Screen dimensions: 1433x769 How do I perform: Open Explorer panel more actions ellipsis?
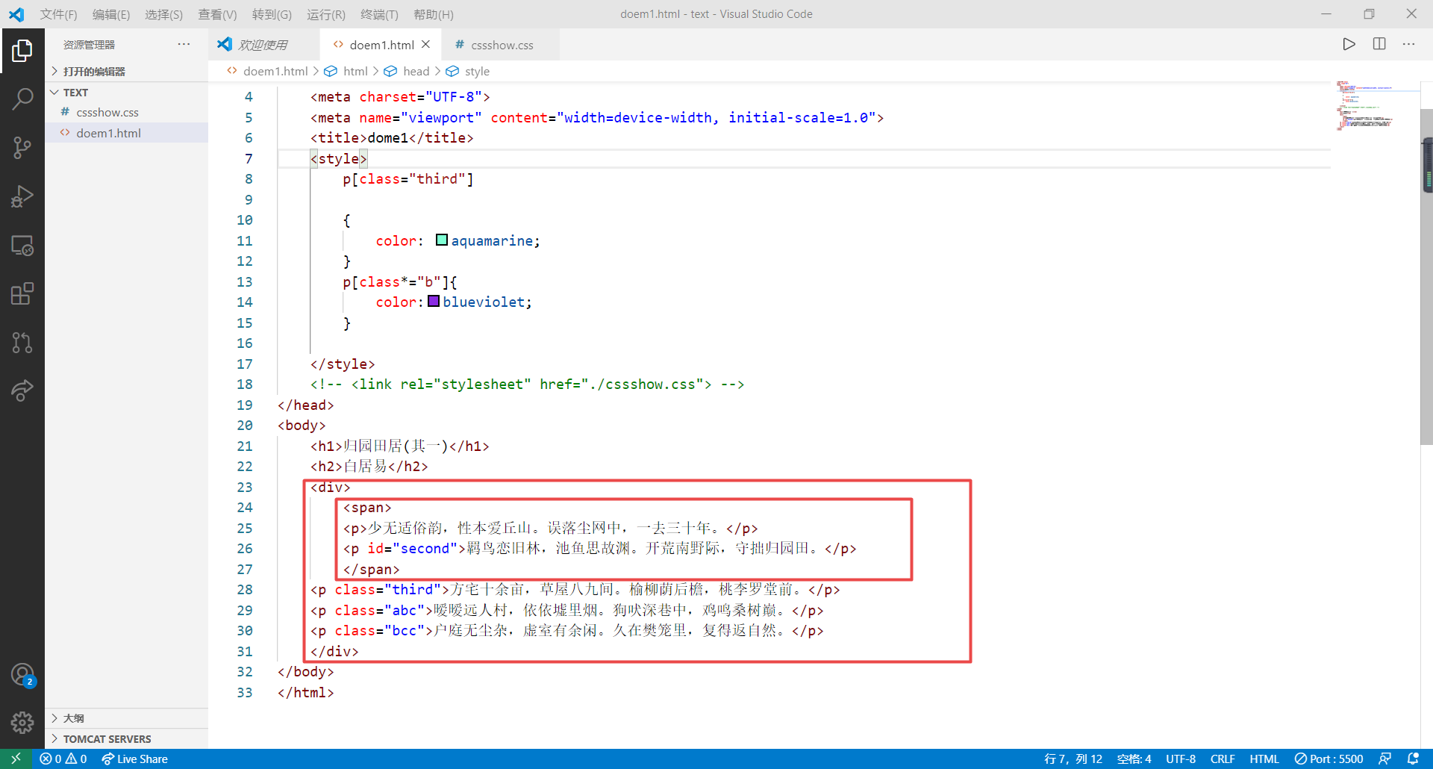[184, 44]
